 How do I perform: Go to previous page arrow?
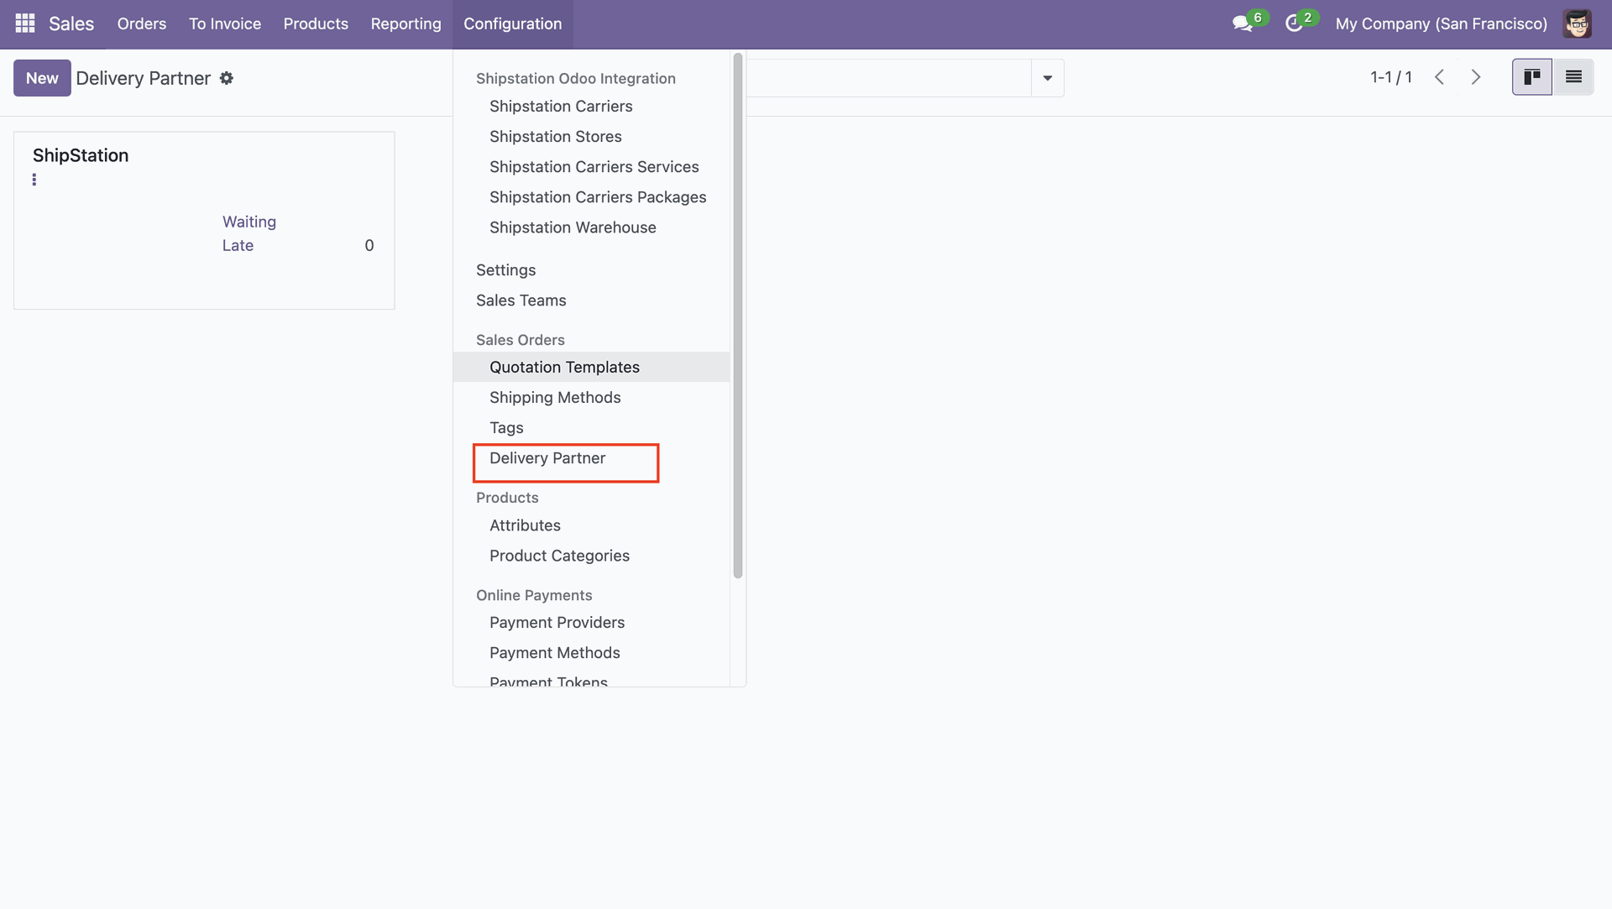[1439, 77]
